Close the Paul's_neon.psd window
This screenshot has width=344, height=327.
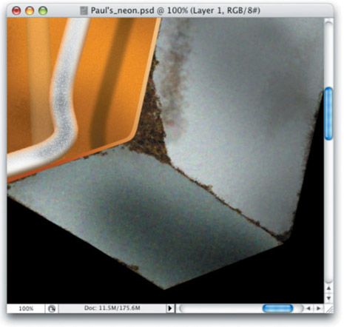click(x=16, y=11)
